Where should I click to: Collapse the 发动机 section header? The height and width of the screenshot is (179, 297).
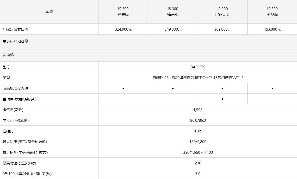[x=148, y=55]
